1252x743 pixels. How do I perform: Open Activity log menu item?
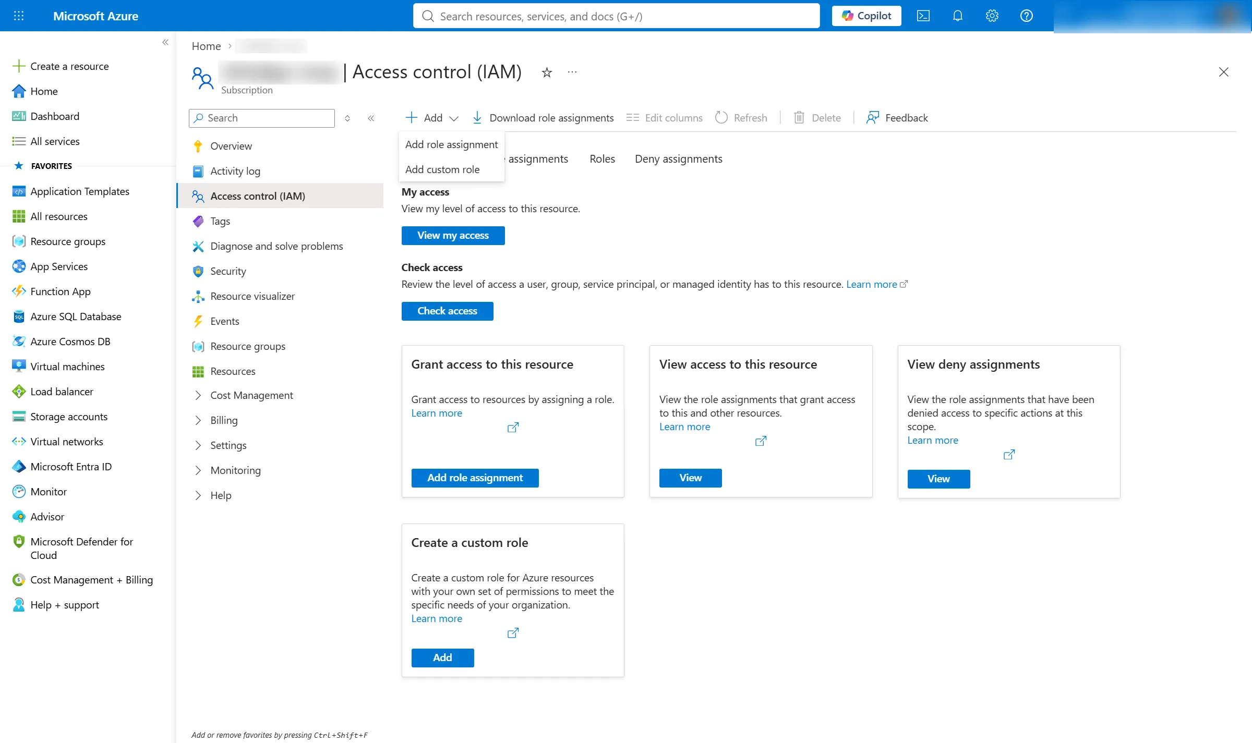tap(281, 171)
